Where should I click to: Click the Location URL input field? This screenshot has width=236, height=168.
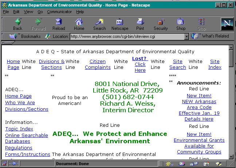127,36
